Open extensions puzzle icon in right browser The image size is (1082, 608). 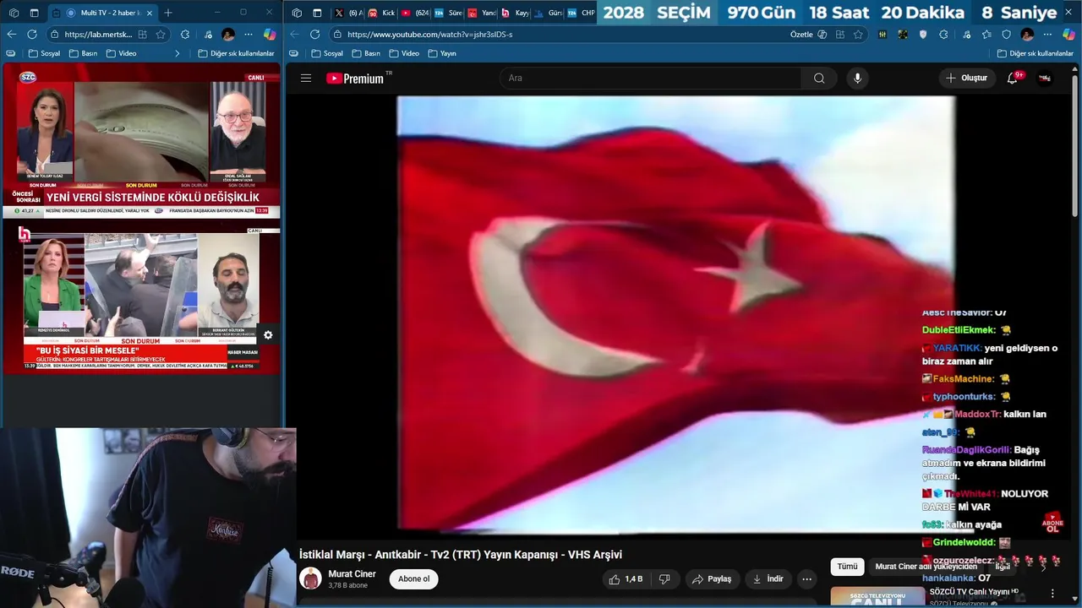pyautogui.click(x=943, y=34)
